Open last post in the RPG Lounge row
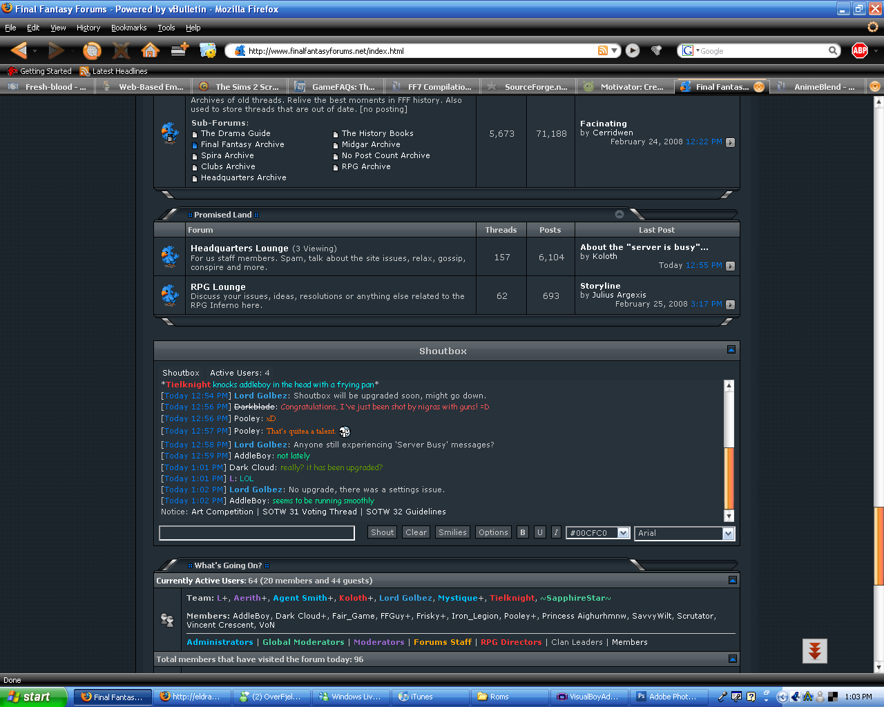 point(730,304)
